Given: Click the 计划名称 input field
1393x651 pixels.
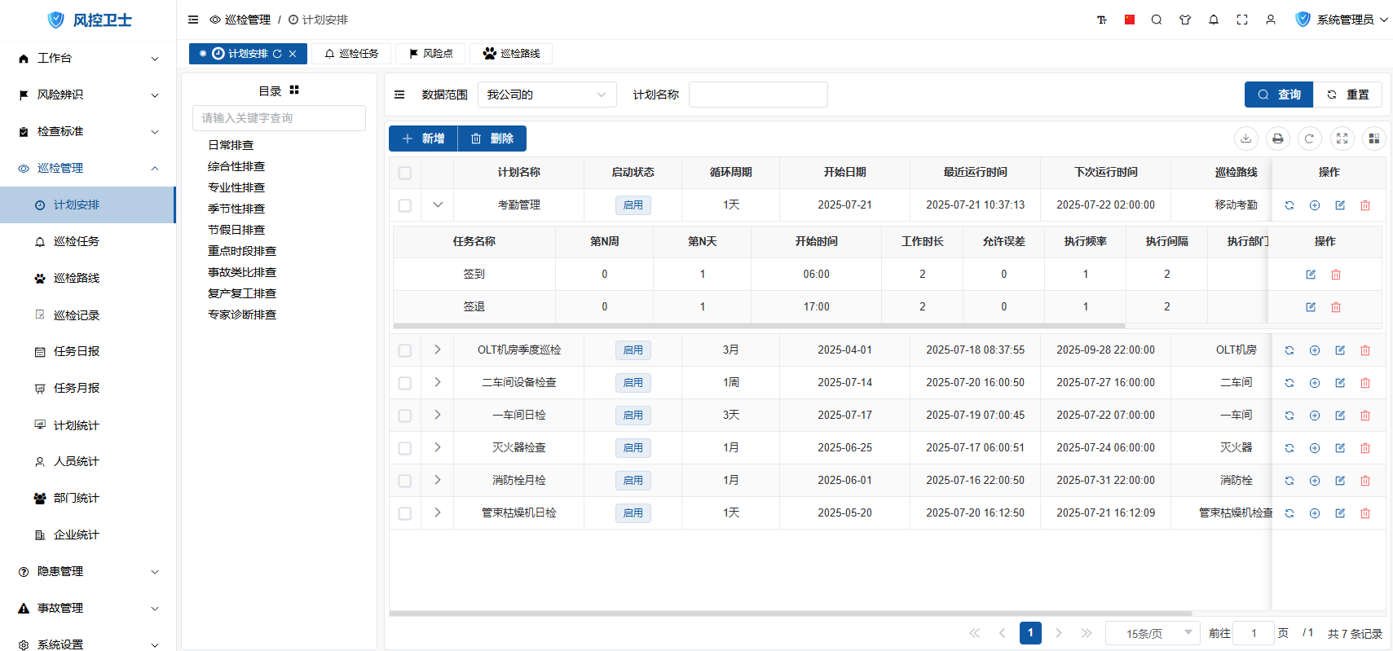Looking at the screenshot, I should coord(757,95).
